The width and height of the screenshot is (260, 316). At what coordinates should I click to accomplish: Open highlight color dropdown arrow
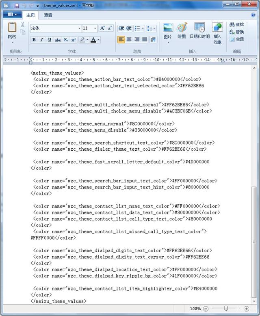click(87, 40)
